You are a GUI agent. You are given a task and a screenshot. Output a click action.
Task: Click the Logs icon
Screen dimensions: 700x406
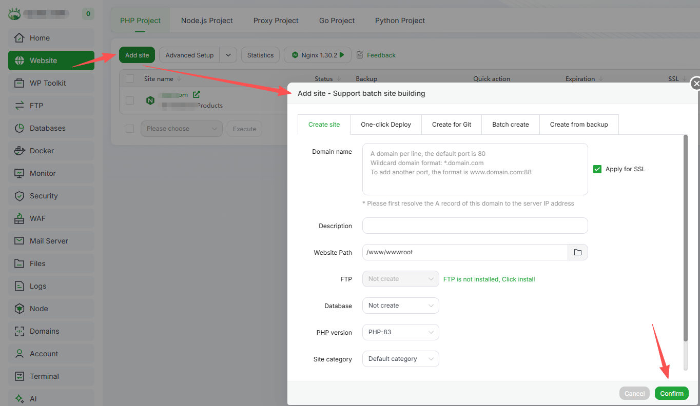[x=20, y=286]
